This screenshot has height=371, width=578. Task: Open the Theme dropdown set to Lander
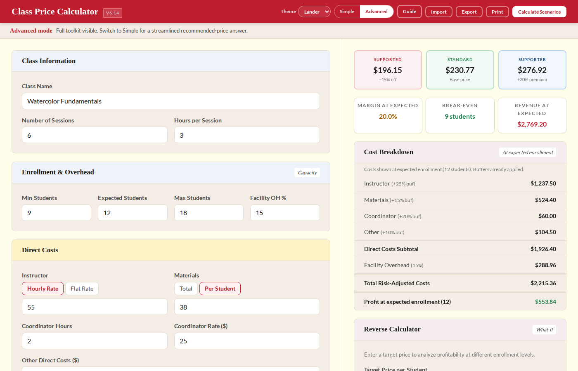coord(314,12)
